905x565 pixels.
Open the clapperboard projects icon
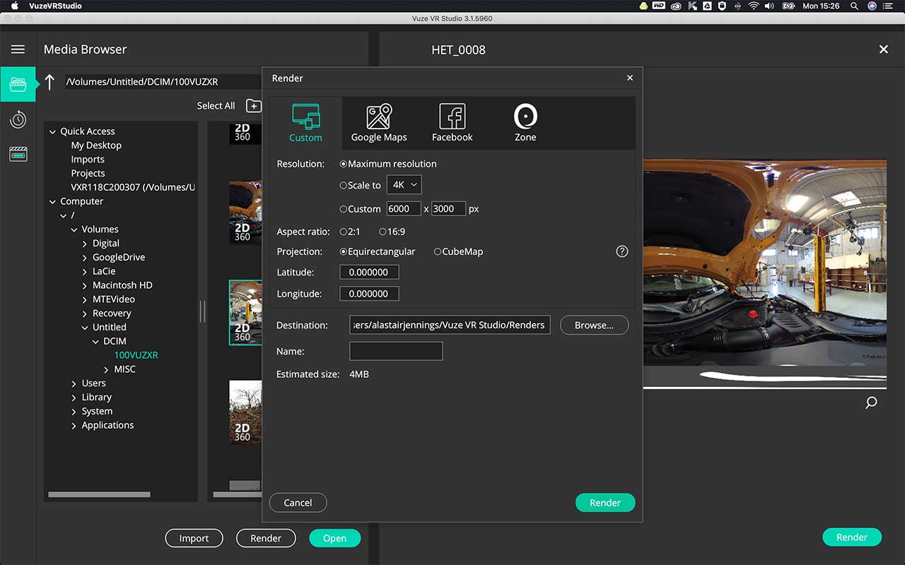18,154
